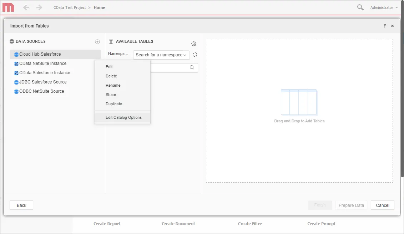Viewport: 404px width, 234px height.
Task: Choose Rename in the context menu
Action: click(x=113, y=85)
